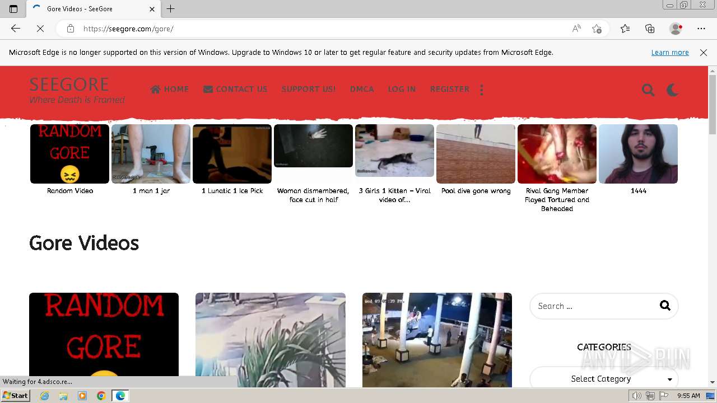This screenshot has height=403, width=717.
Task: Dismiss the Edge unsupported notification bar
Action: point(704,53)
